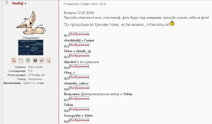Click the heading 'Встреча 12.03.2010г'

click(79, 13)
